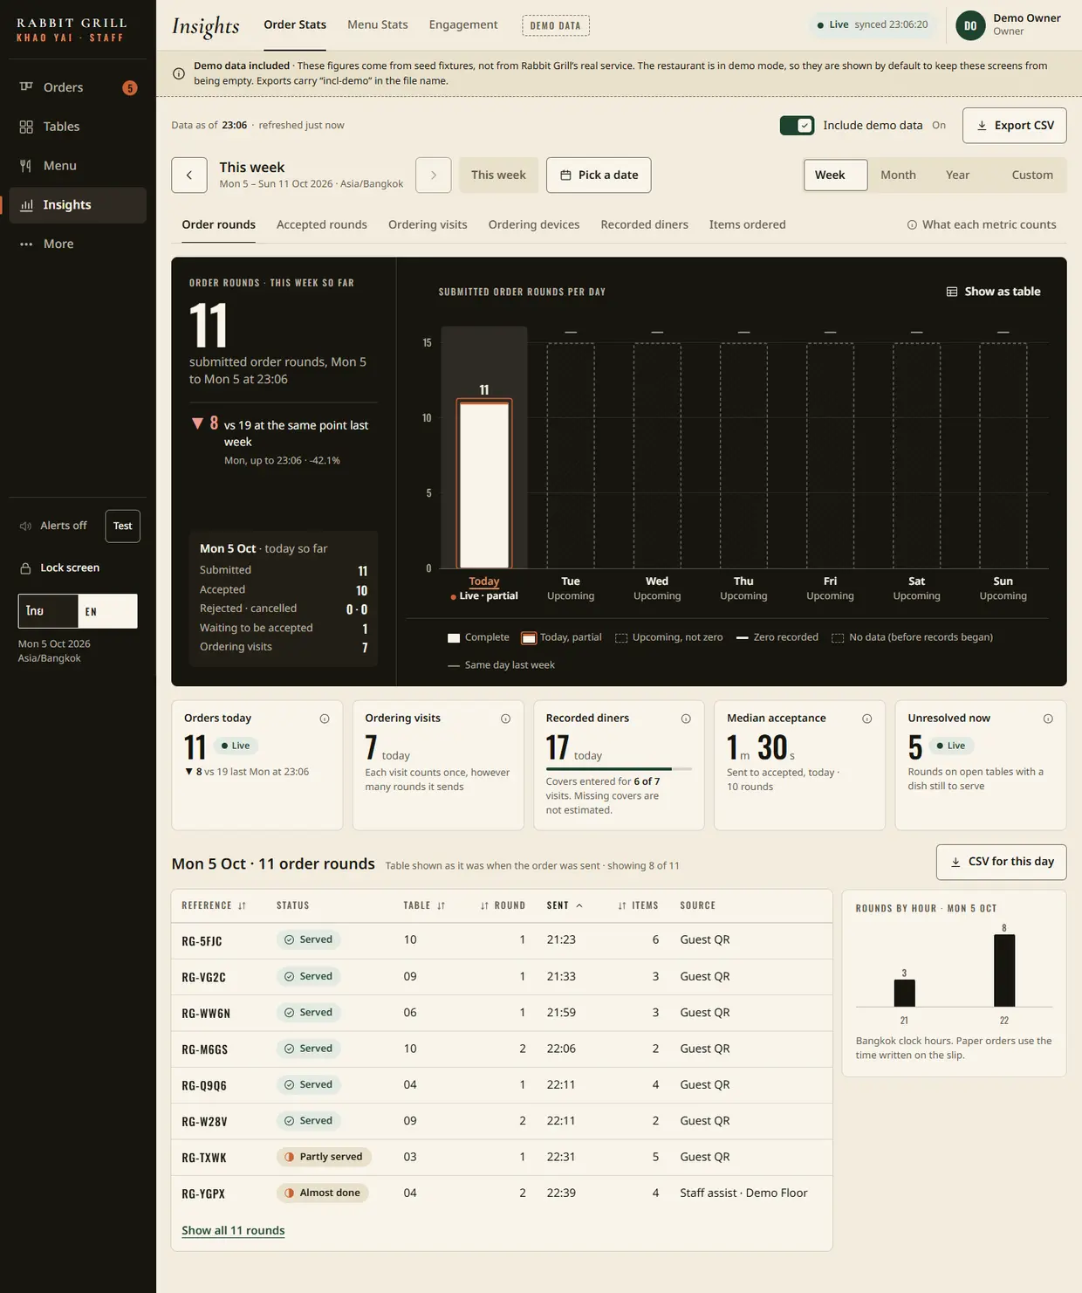Show the chart as table
The image size is (1082, 1293).
(x=994, y=292)
